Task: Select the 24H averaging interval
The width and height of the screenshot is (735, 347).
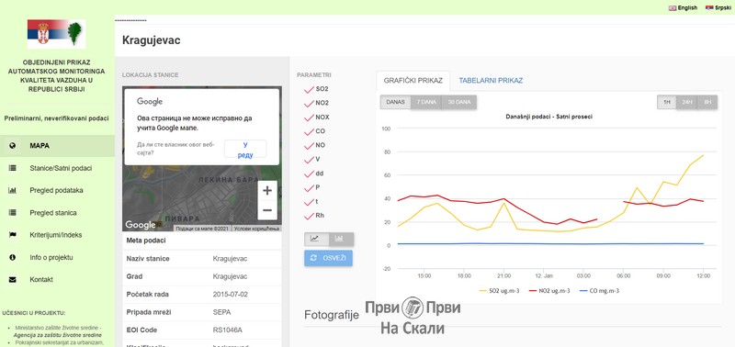Action: click(686, 102)
